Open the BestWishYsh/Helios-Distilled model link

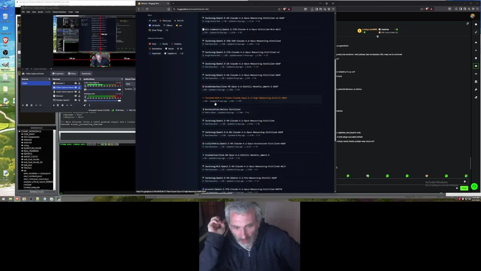(222, 109)
